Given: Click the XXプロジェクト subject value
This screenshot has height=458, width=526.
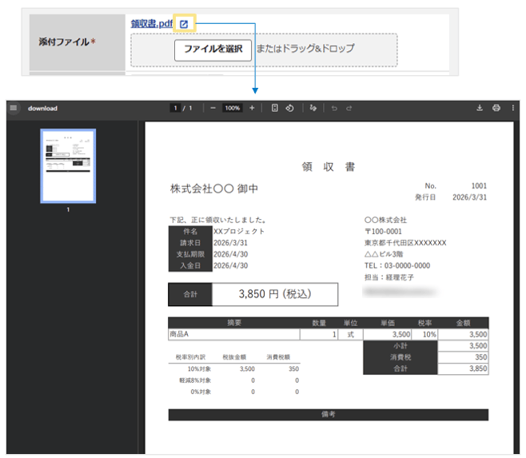Looking at the screenshot, I should point(239,232).
